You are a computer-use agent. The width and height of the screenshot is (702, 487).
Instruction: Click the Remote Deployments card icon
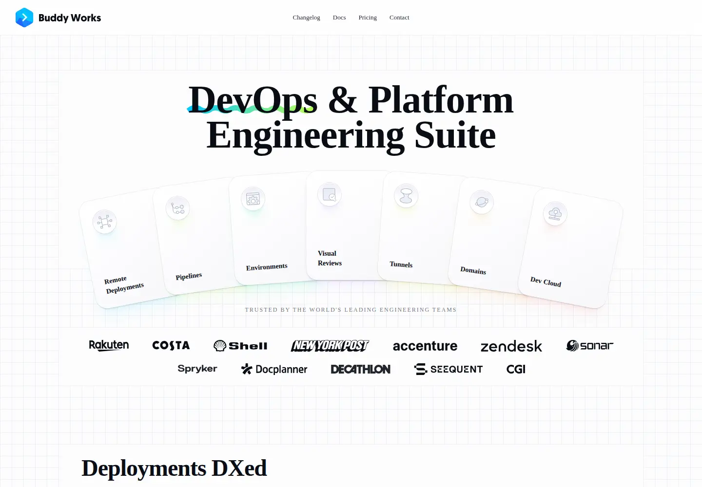[x=105, y=222]
